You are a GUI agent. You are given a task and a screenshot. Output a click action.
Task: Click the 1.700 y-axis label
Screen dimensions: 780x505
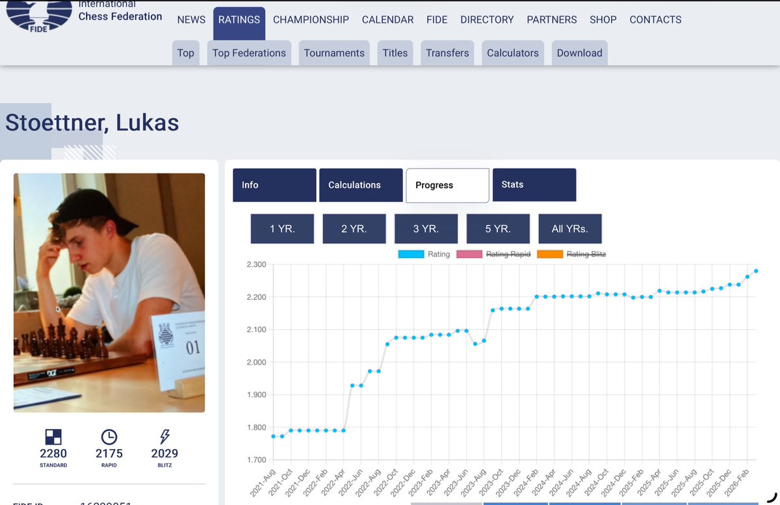pyautogui.click(x=256, y=460)
